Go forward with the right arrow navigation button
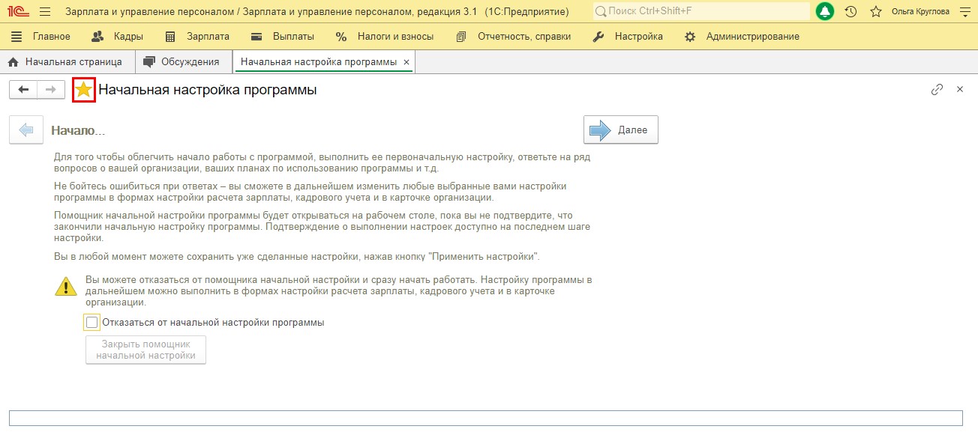The height and width of the screenshot is (435, 978). (x=51, y=90)
